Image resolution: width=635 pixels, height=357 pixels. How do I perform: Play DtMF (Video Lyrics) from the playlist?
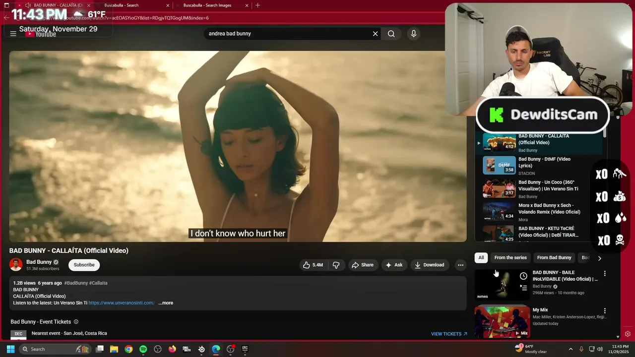(x=538, y=166)
